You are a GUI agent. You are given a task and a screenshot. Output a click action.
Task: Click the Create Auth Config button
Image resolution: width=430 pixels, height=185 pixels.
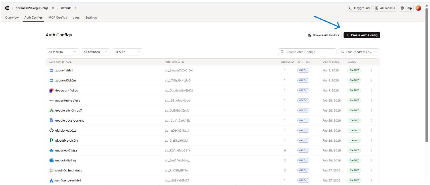[362, 35]
